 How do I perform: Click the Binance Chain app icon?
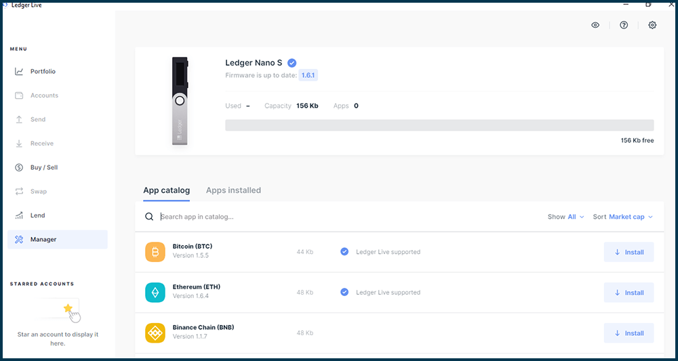click(x=155, y=333)
